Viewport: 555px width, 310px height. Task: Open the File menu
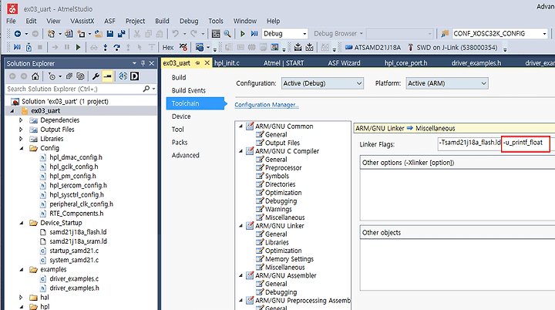[x=11, y=21]
